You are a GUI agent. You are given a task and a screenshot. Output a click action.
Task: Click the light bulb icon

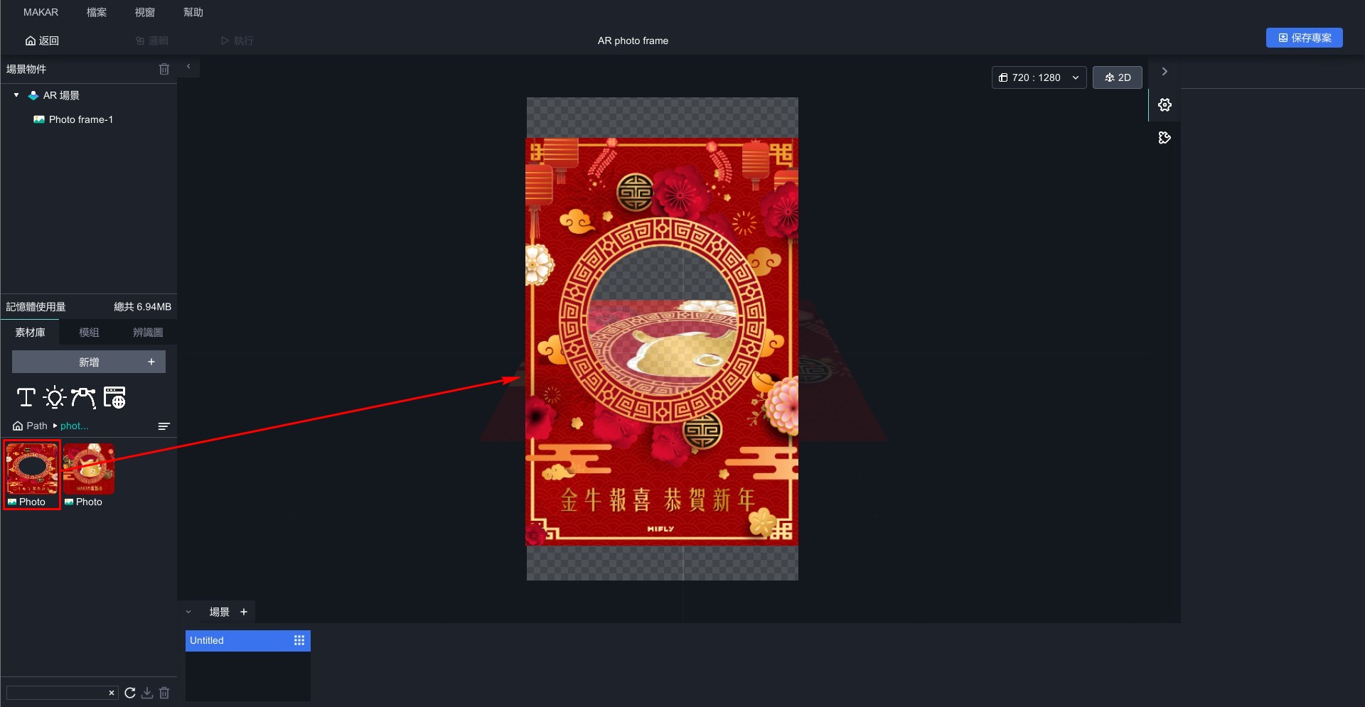(x=55, y=397)
